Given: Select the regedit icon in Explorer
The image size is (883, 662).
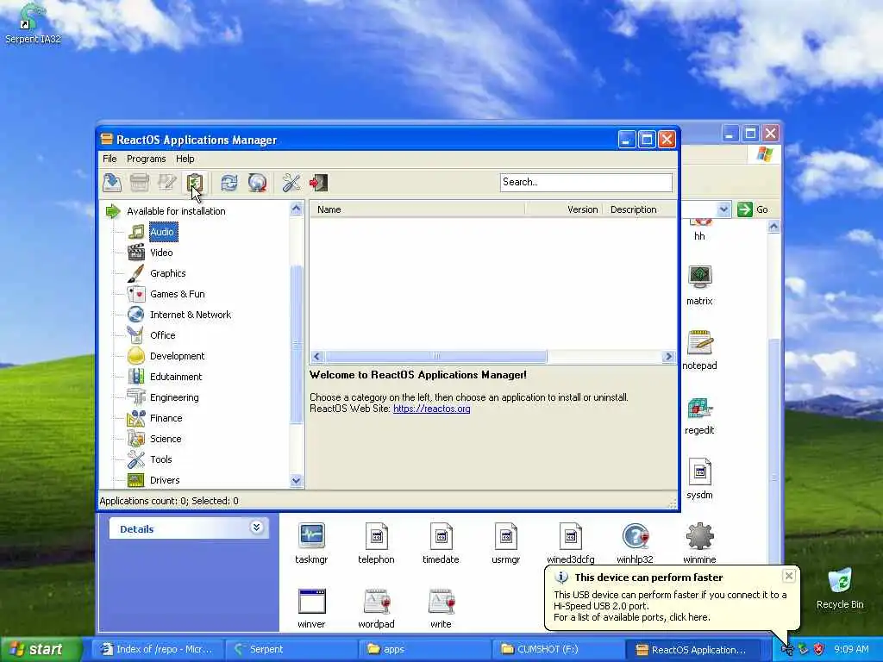Looking at the screenshot, I should [x=699, y=415].
